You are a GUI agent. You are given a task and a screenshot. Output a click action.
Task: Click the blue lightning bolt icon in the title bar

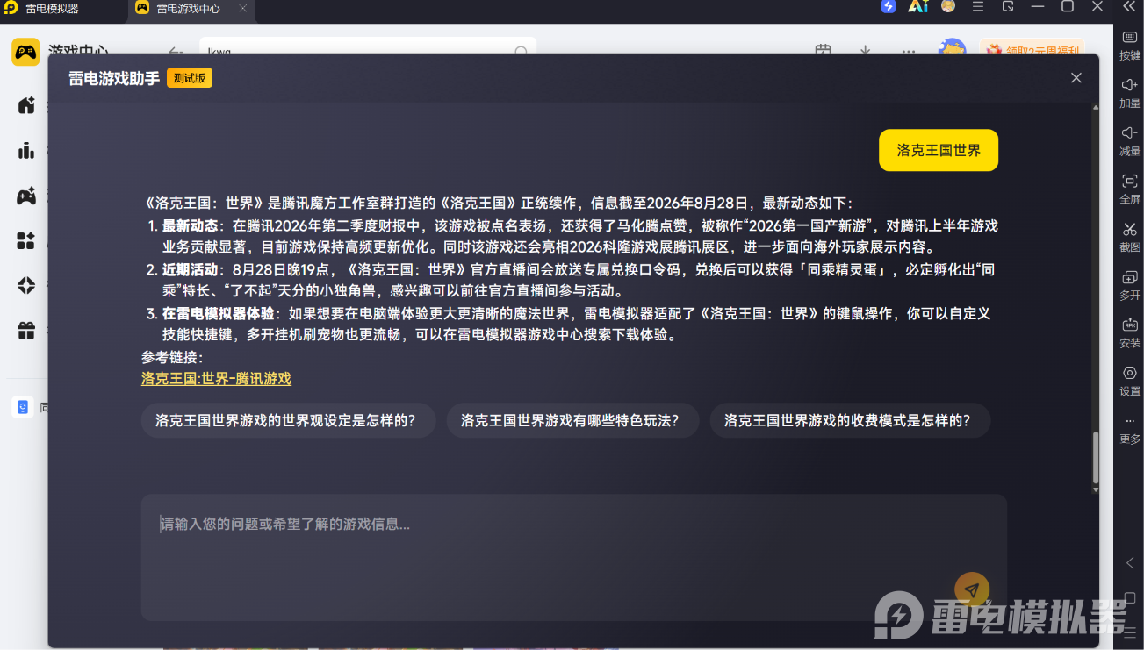[x=889, y=7]
